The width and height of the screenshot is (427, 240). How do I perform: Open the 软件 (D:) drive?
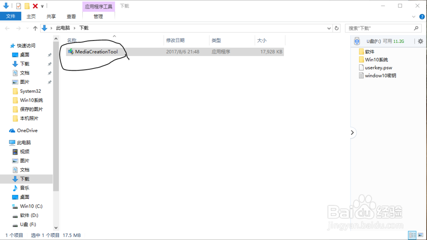pos(29,215)
